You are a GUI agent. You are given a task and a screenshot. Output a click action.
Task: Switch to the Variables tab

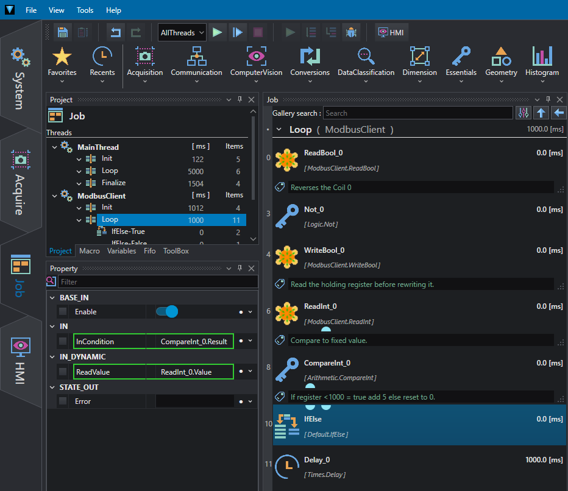[121, 251]
